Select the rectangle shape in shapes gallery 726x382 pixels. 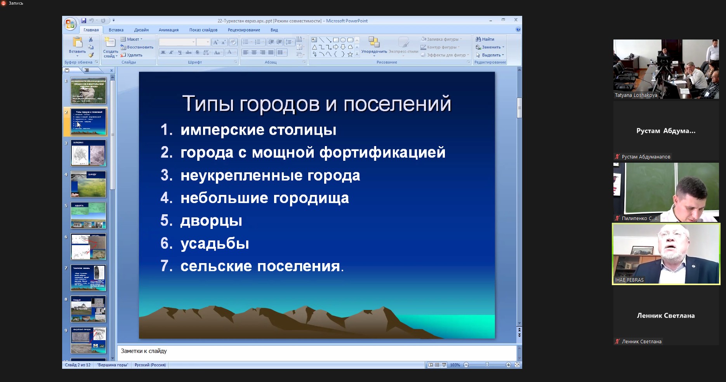[336, 40]
